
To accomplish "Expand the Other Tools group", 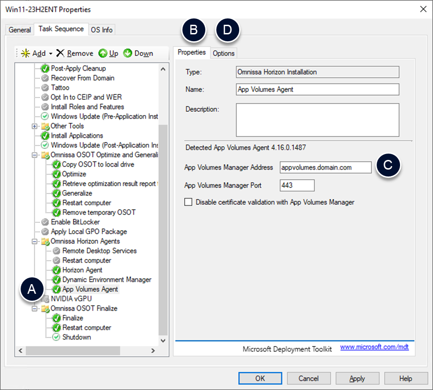I will [x=34, y=126].
